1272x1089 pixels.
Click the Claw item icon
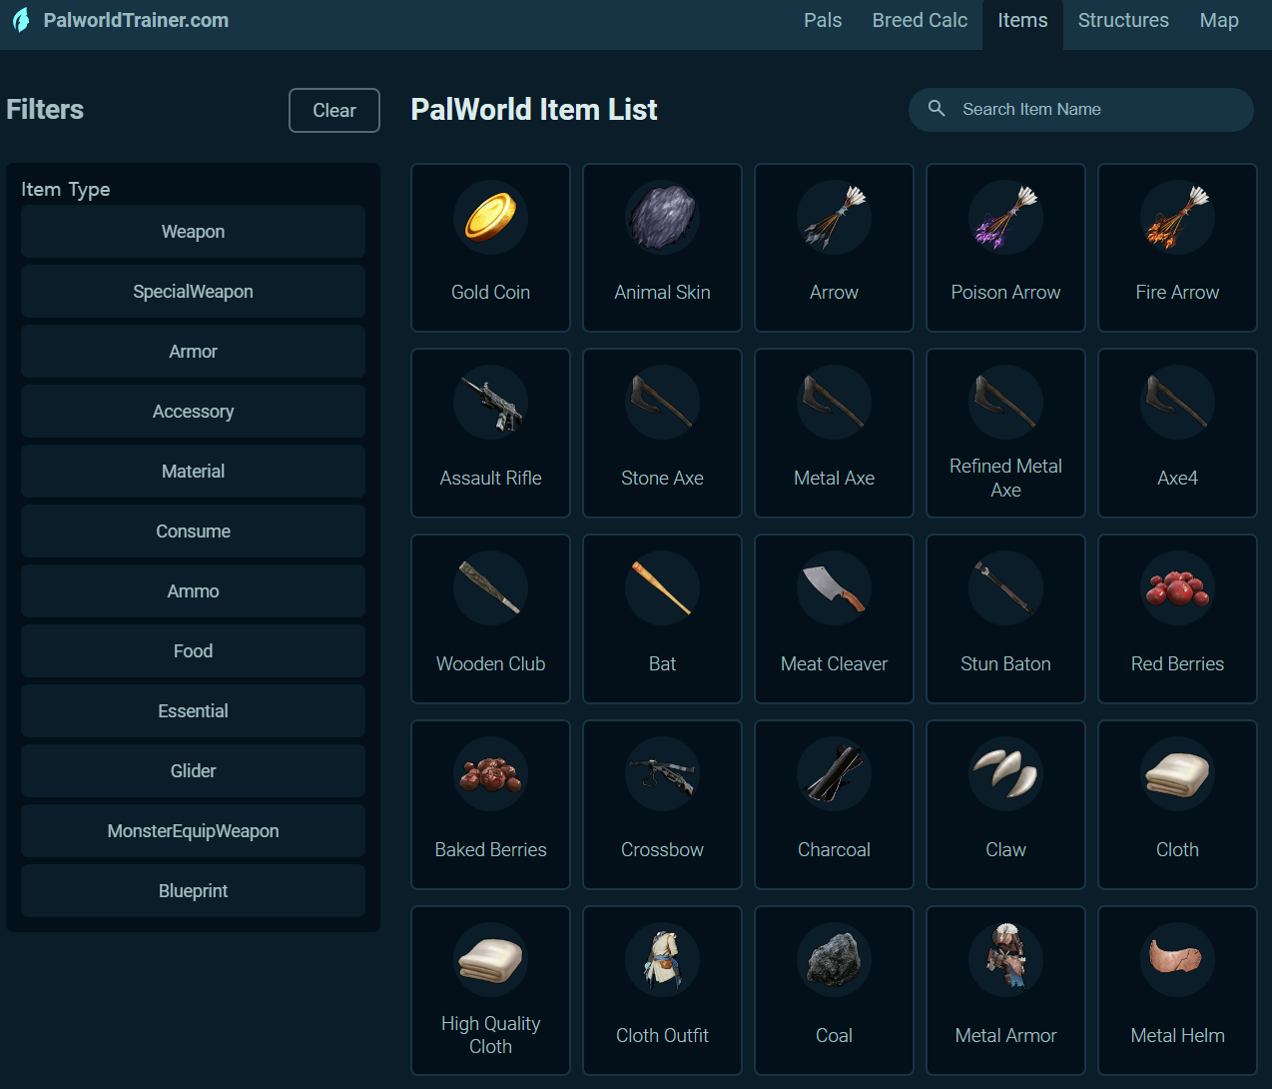1005,774
